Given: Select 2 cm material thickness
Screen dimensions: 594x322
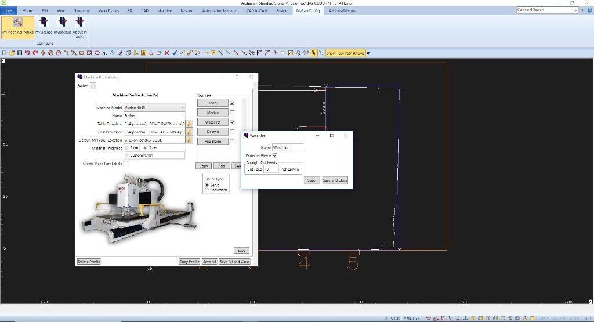Looking at the screenshot, I should (127, 148).
